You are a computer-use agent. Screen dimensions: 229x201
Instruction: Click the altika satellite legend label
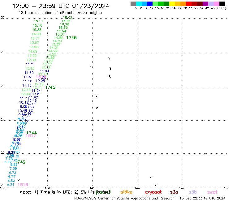pyautogui.click(x=126, y=192)
